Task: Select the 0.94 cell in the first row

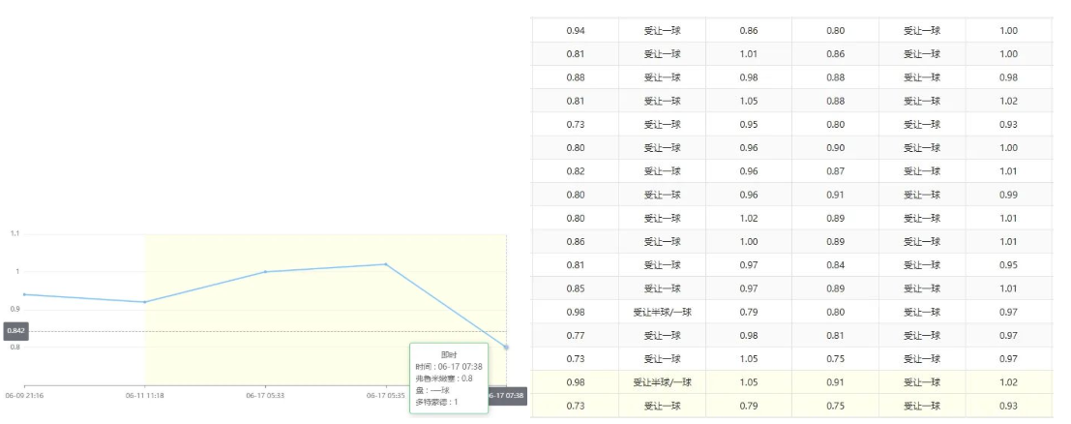Action: coord(575,31)
